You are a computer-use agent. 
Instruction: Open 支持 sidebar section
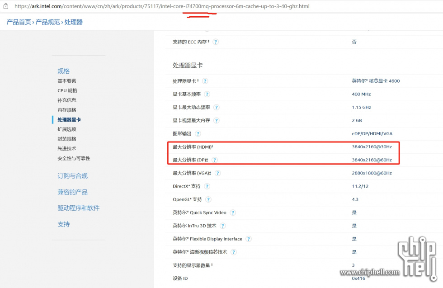64,224
